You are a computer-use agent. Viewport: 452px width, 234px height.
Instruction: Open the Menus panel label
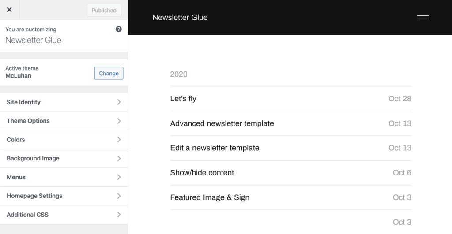pos(16,177)
